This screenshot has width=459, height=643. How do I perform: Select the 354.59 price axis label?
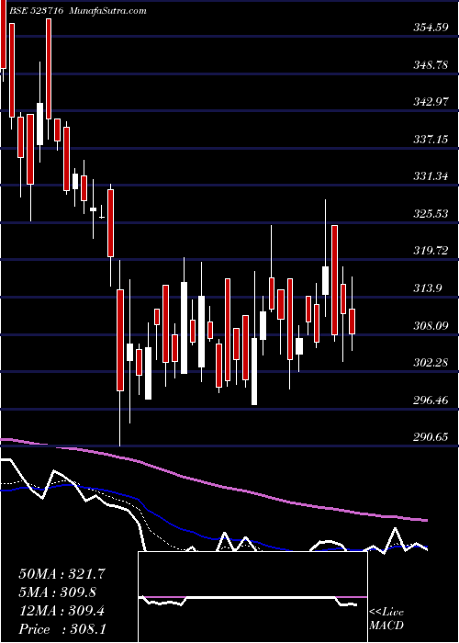pyautogui.click(x=430, y=28)
